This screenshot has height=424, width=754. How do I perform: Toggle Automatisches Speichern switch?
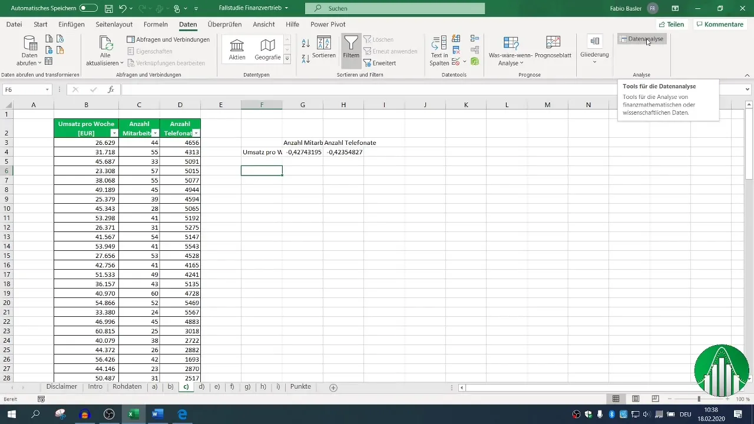[x=88, y=9]
